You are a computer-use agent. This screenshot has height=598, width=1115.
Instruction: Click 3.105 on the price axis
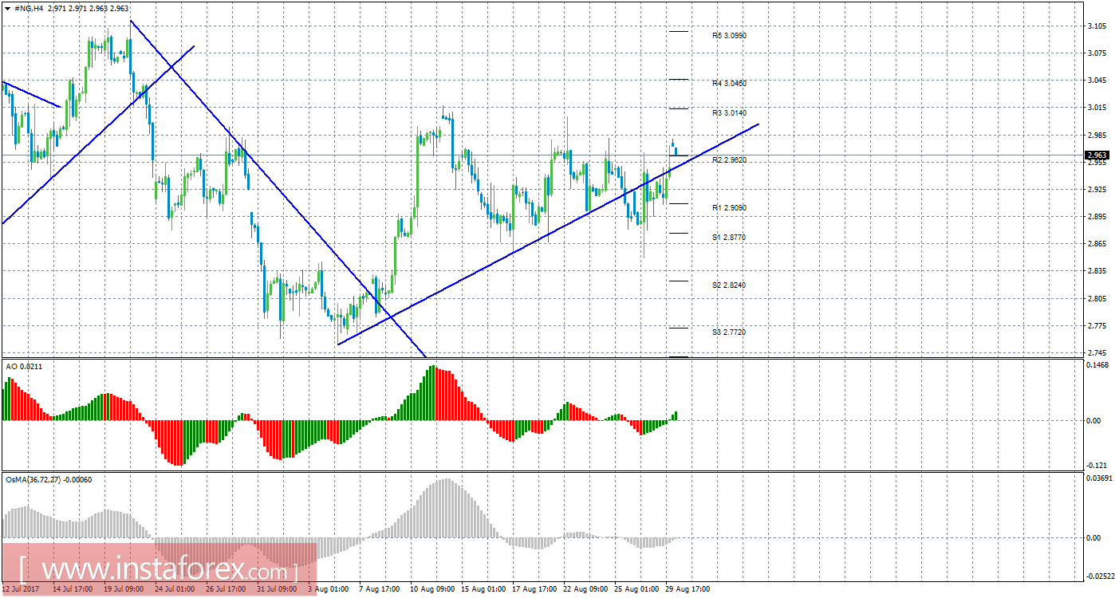[1097, 26]
